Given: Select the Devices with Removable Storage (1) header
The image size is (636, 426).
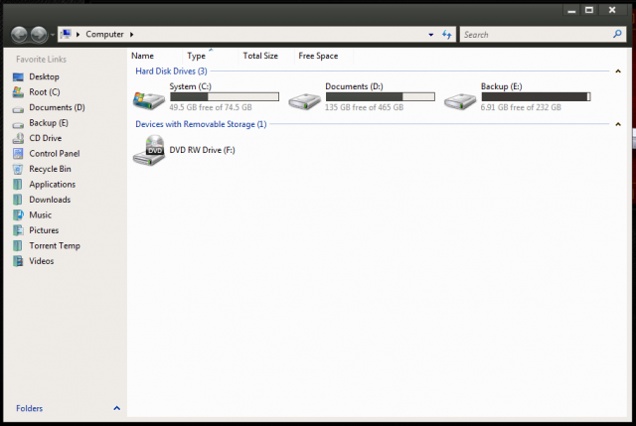Looking at the screenshot, I should coord(201,124).
